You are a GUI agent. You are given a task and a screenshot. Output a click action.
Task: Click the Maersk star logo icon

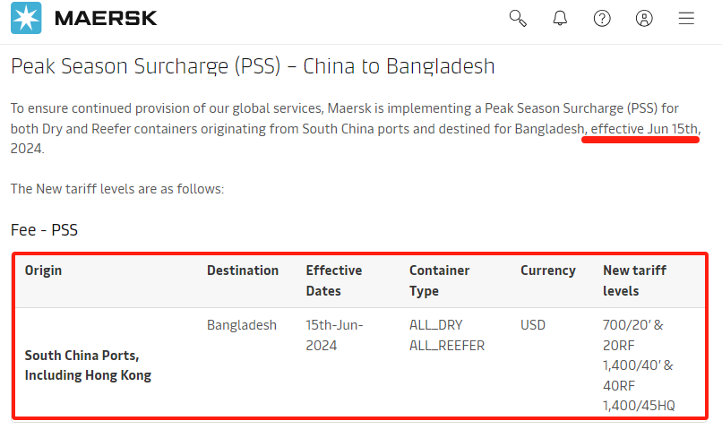[x=25, y=18]
